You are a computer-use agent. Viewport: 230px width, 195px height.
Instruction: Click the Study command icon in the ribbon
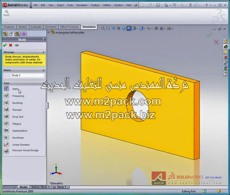tap(6, 13)
